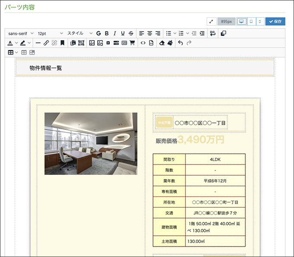This screenshot has width=294, height=257.
Task: Increase the indent level
Action: pos(202,33)
